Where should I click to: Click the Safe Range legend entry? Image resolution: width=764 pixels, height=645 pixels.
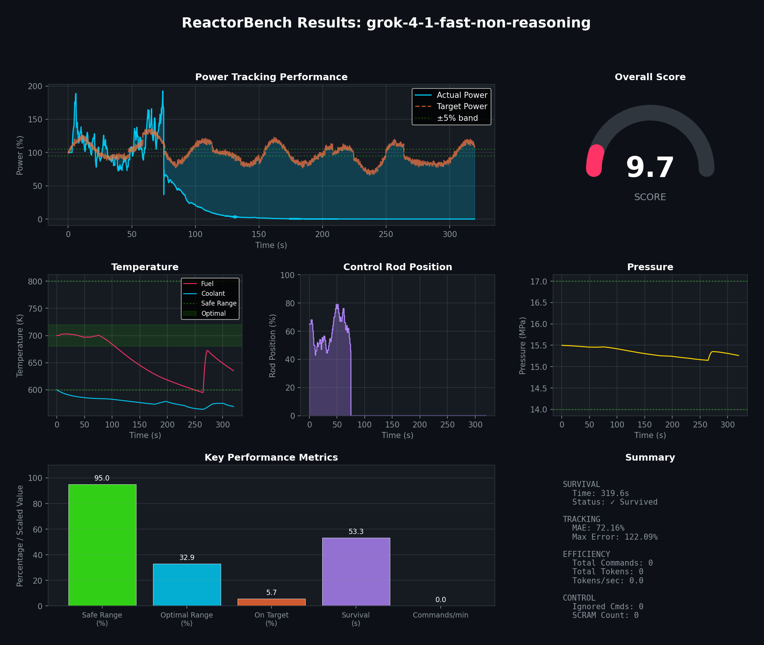(218, 303)
